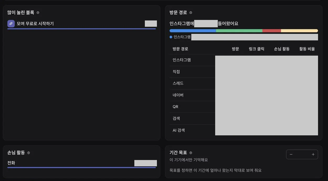Select the 인스타그램 row in the table
The width and height of the screenshot is (328, 181).
[x=244, y=60]
